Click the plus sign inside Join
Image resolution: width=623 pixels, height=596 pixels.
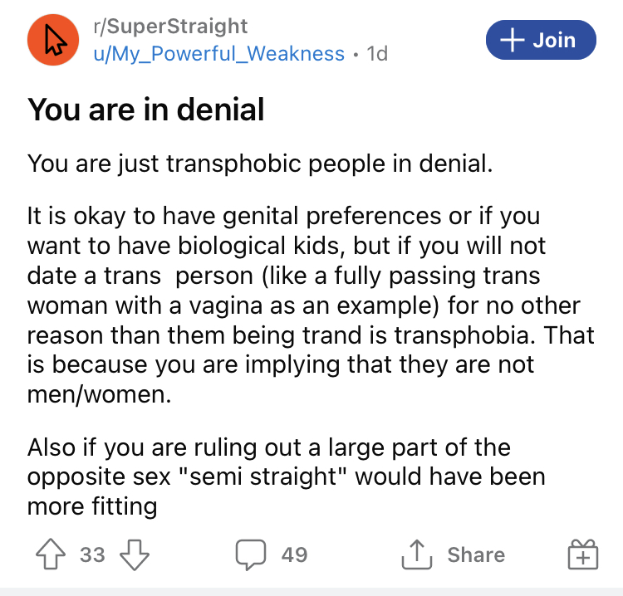pyautogui.click(x=513, y=40)
